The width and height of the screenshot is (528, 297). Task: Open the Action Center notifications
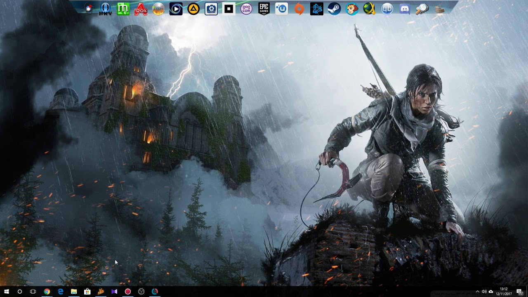(x=520, y=292)
